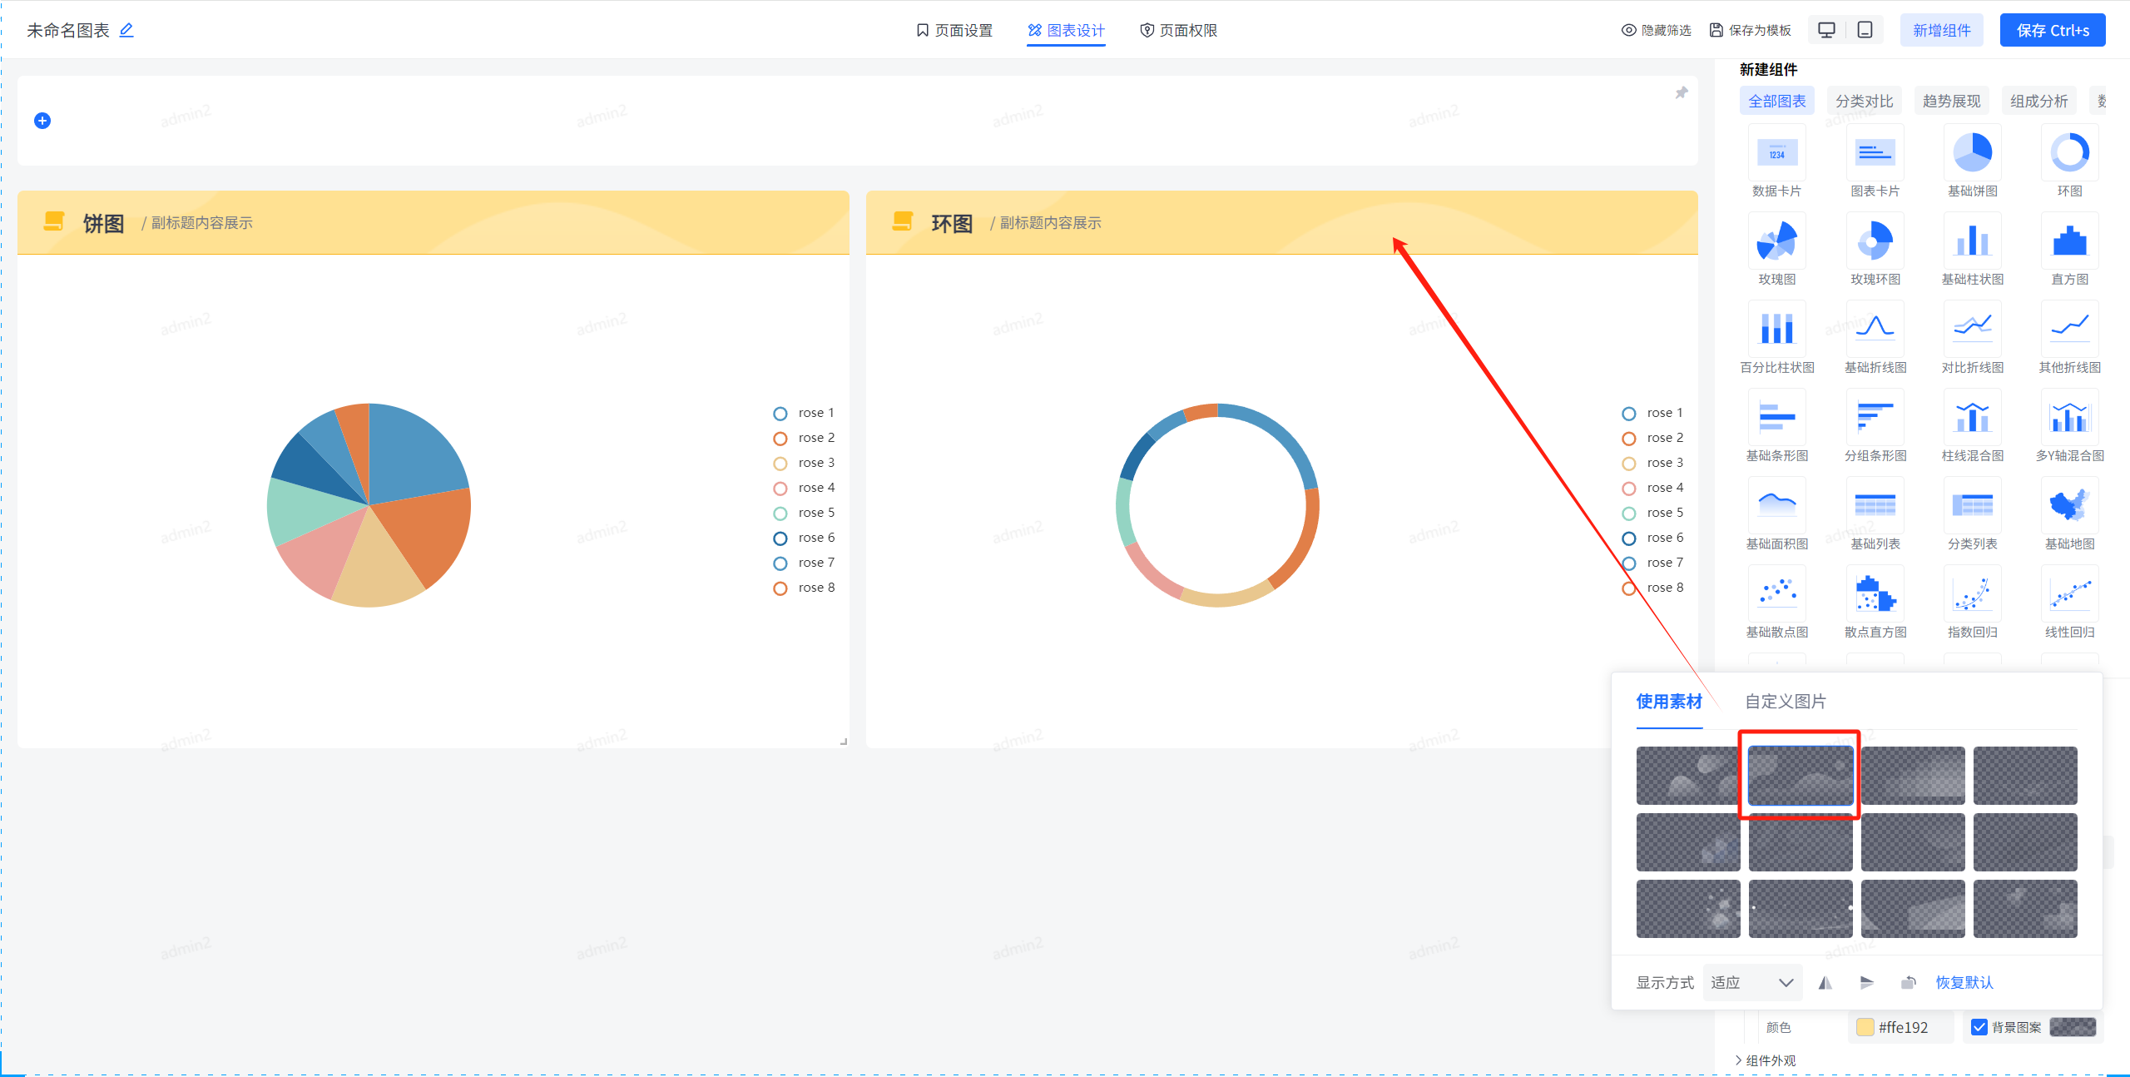Switch to the mobile preview icon

pyautogui.click(x=1865, y=30)
